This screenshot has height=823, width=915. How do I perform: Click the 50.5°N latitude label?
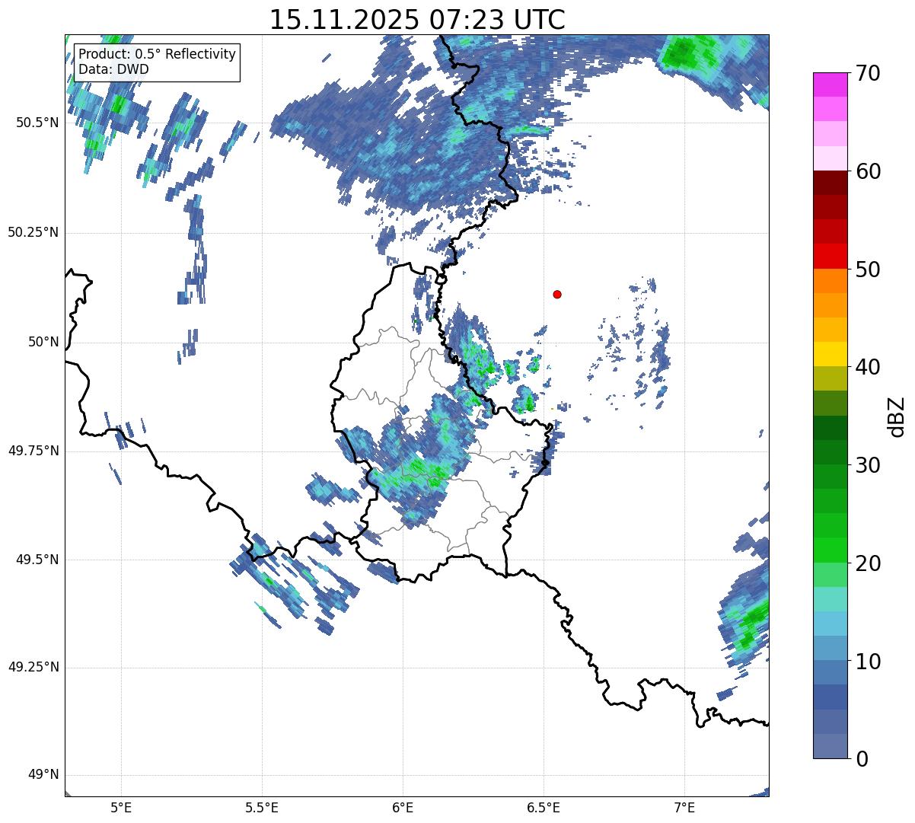point(37,123)
